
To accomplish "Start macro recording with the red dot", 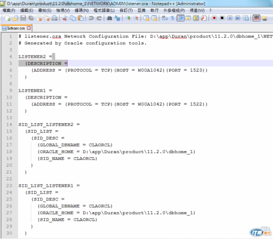I will point(214,18).
